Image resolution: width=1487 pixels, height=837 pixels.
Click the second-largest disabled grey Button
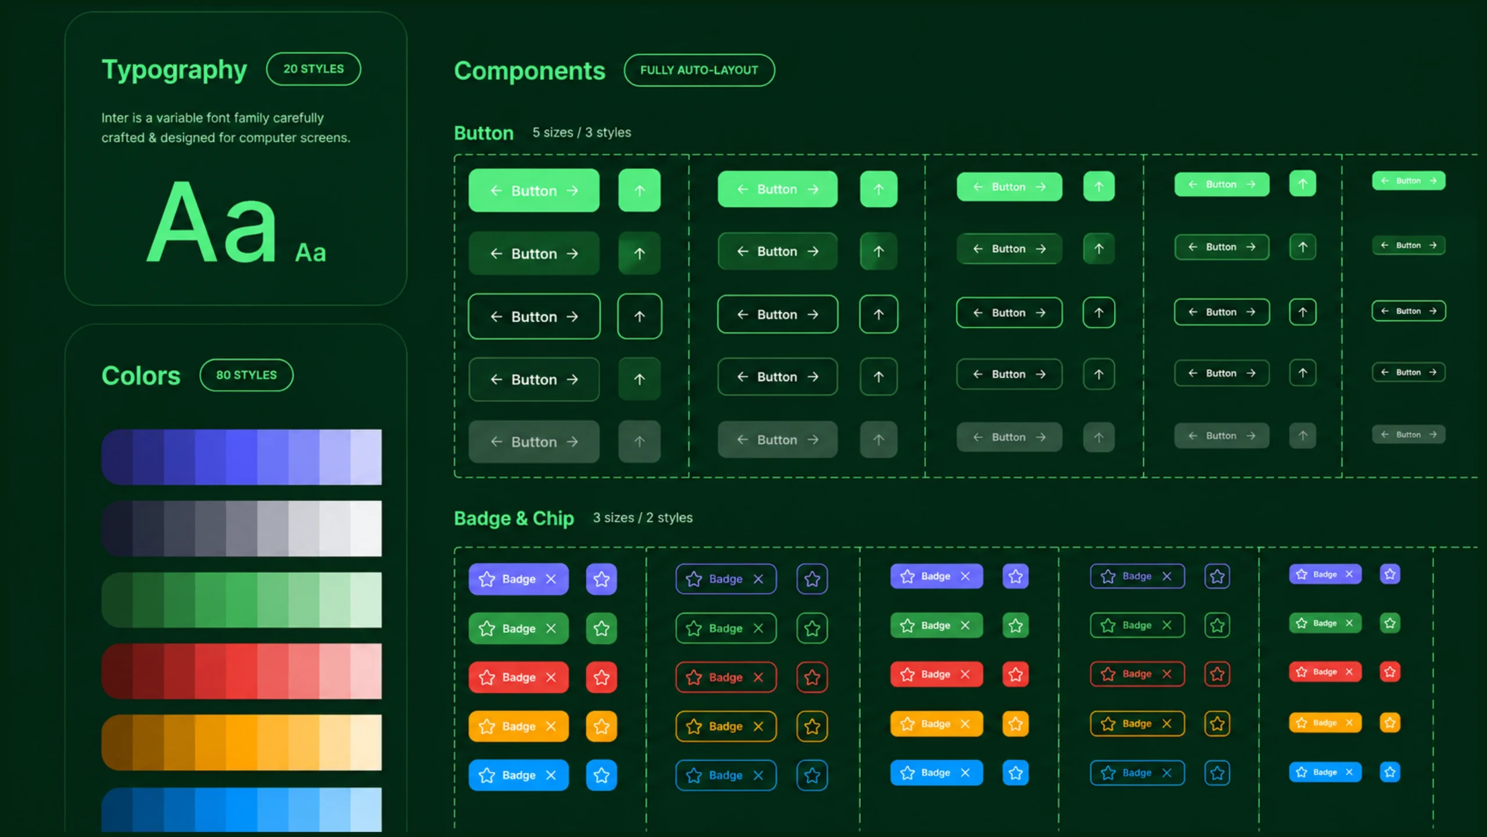[x=777, y=440]
